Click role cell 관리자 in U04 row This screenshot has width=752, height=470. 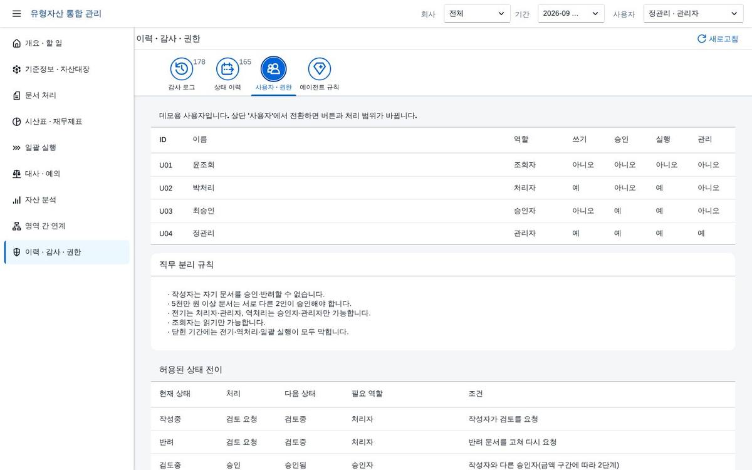(x=525, y=233)
